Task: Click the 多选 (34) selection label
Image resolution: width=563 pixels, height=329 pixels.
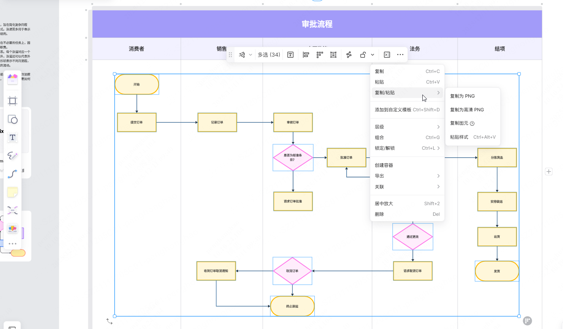Action: [x=269, y=55]
